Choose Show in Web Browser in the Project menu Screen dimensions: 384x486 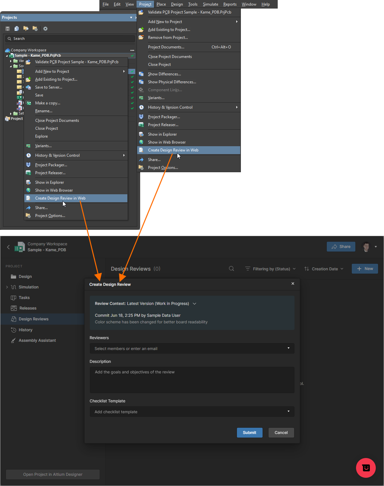click(189, 142)
